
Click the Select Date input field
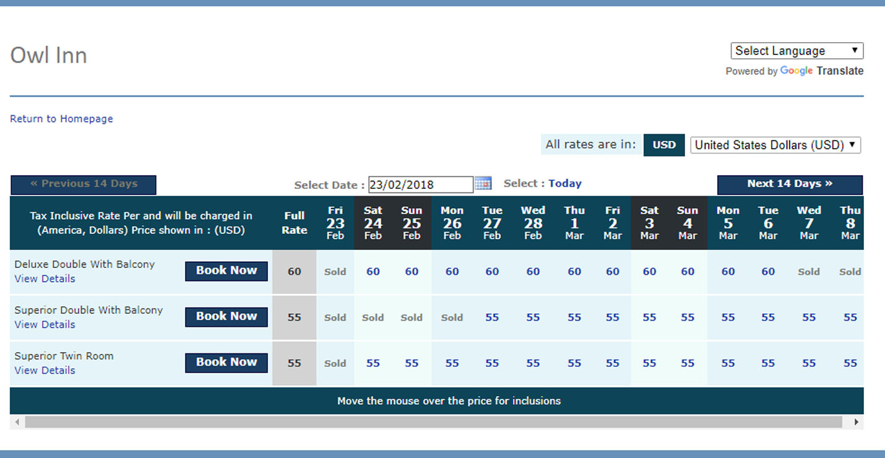pos(420,184)
